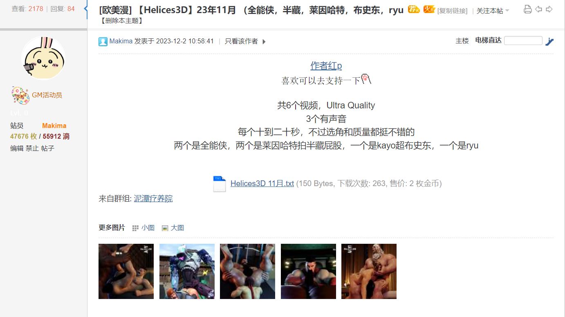Go to previous thread with left arrow icon
This screenshot has height=317, width=565.
(x=538, y=9)
